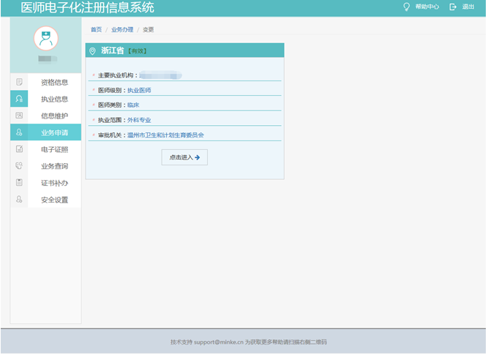Image resolution: width=488 pixels, height=354 pixels.
Task: Navigate to 首页 breadcrumb link
Action: point(96,30)
